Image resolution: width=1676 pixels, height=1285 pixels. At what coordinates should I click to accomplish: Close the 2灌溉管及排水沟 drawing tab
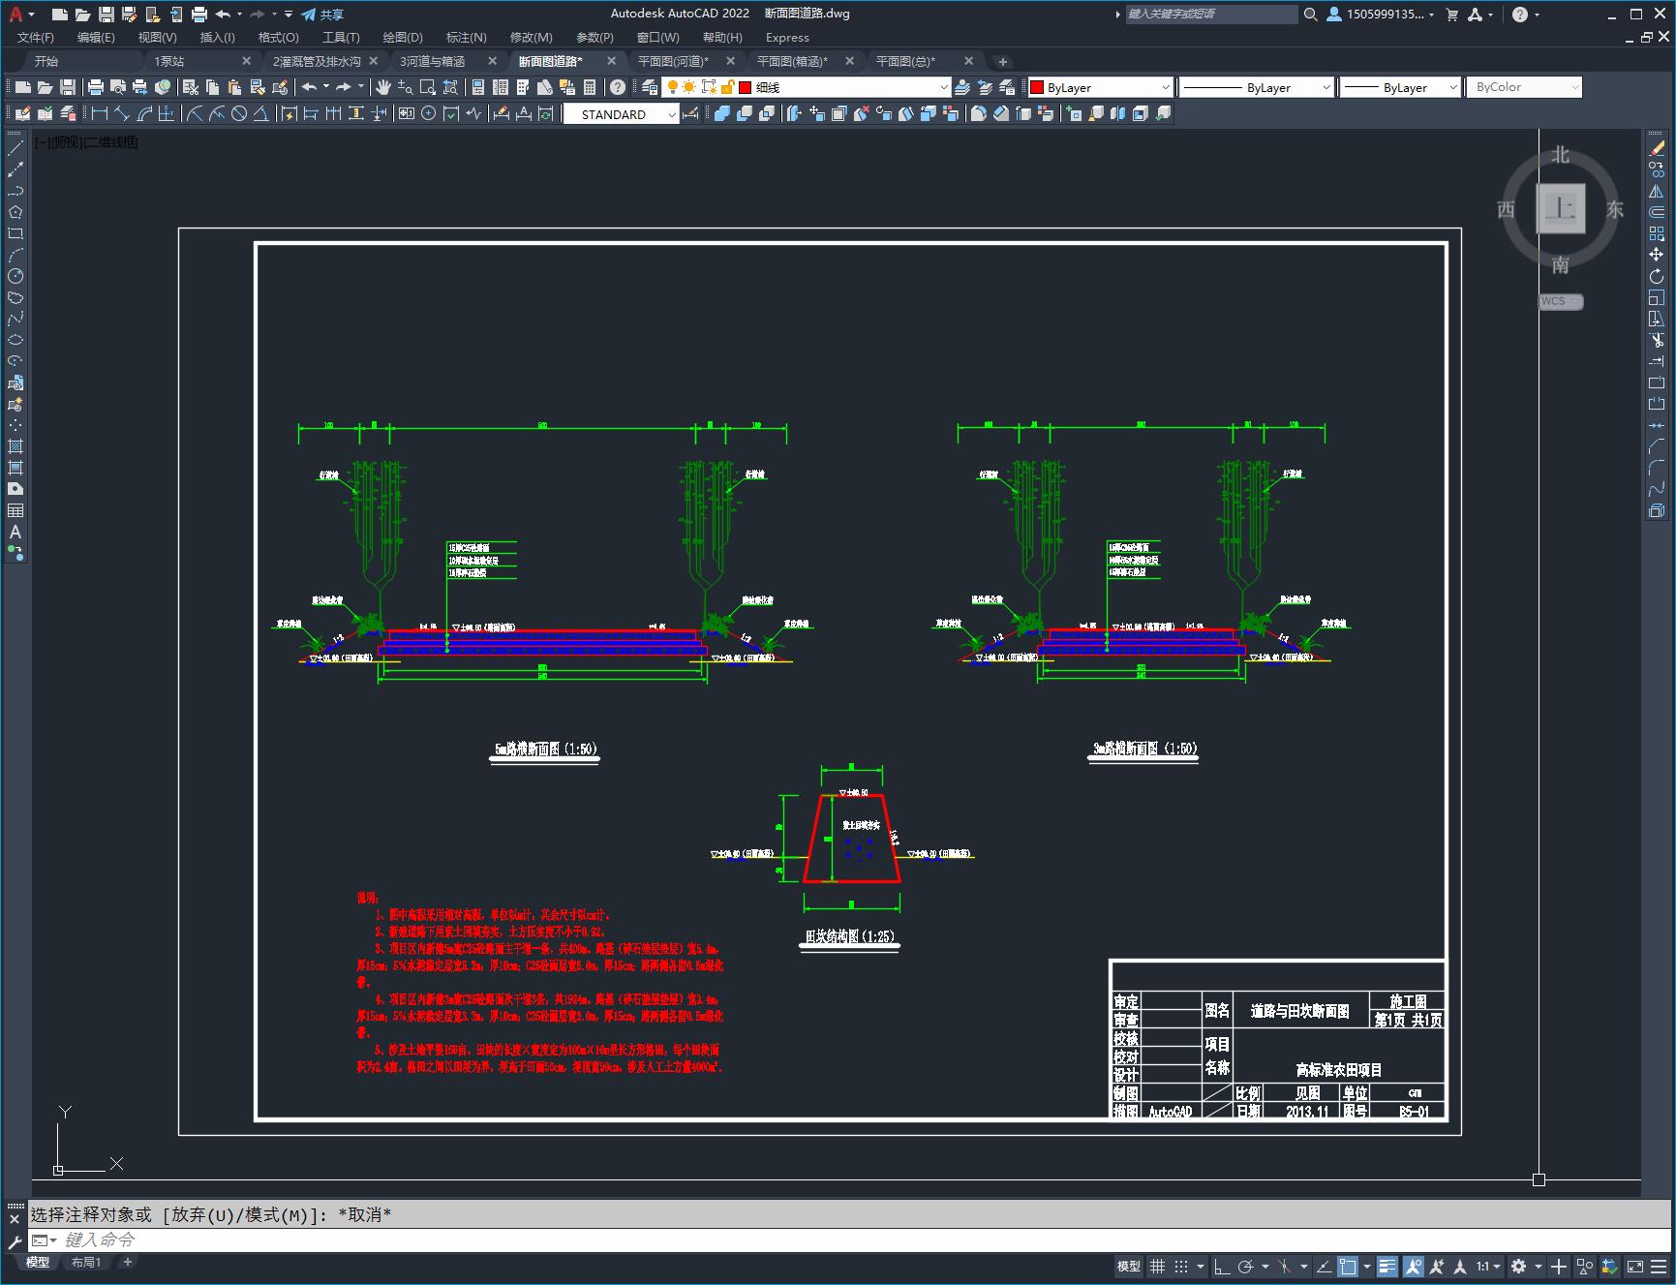374,61
